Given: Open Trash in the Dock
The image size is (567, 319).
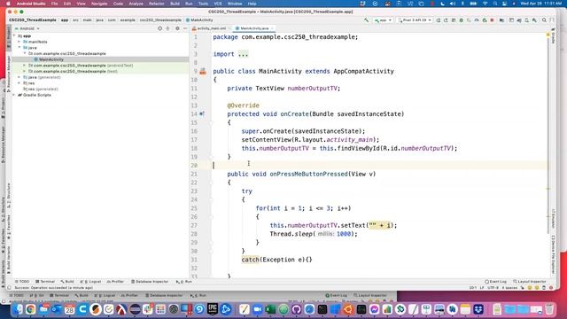Looking at the screenshot, I should [549, 309].
